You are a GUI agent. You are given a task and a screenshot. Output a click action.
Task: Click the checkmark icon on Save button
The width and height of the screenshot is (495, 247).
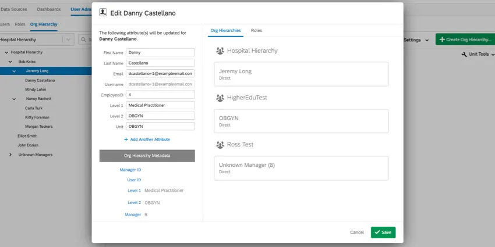pos(377,232)
